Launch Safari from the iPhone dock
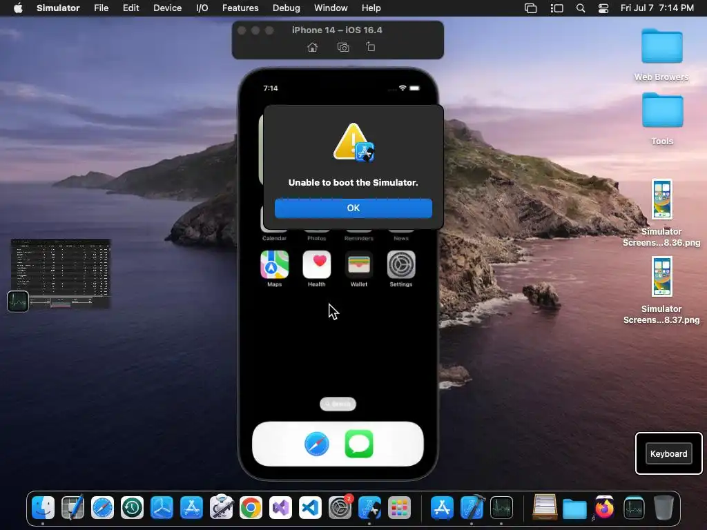 tap(316, 444)
